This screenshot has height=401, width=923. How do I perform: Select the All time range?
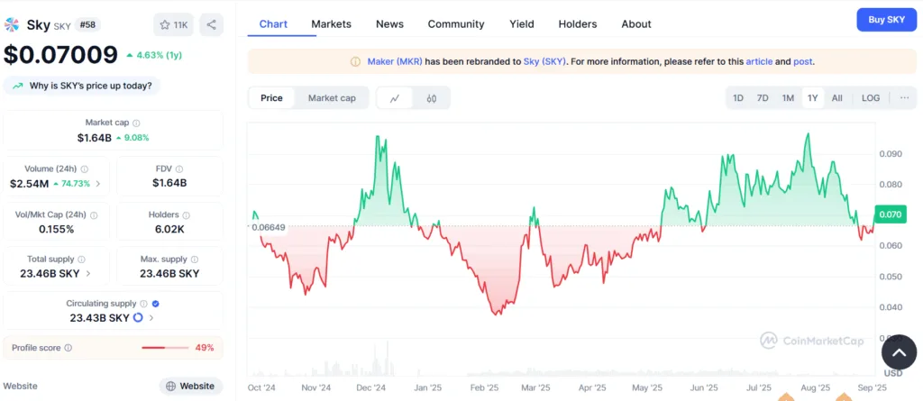tap(836, 98)
